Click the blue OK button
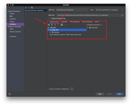This screenshot has height=106, width=132. point(119,94)
